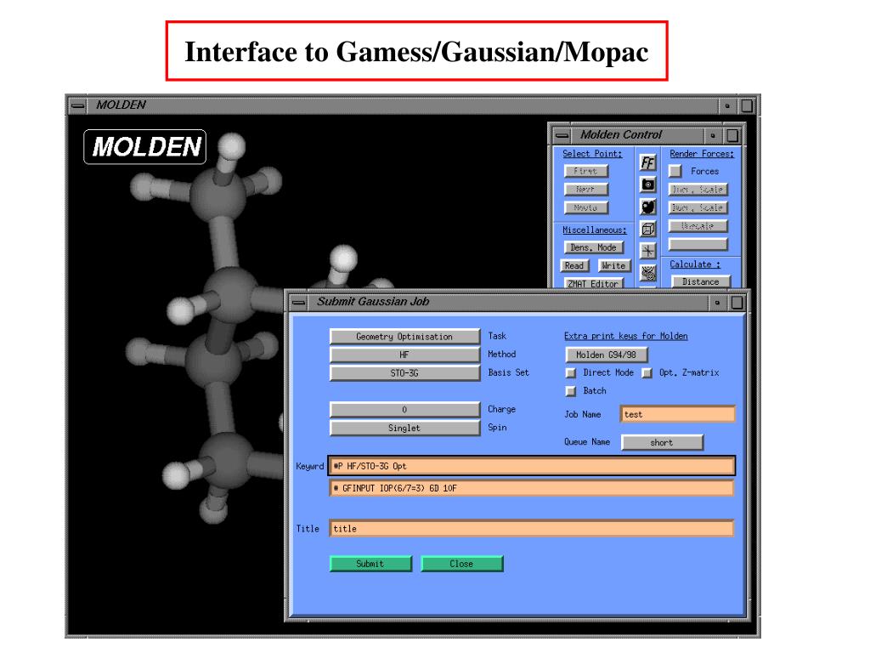Toggle the Direct Mode checkbox

pos(570,372)
